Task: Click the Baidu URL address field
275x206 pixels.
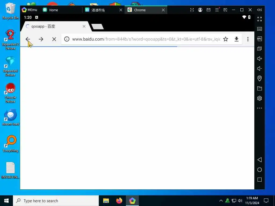Action: click(x=146, y=39)
